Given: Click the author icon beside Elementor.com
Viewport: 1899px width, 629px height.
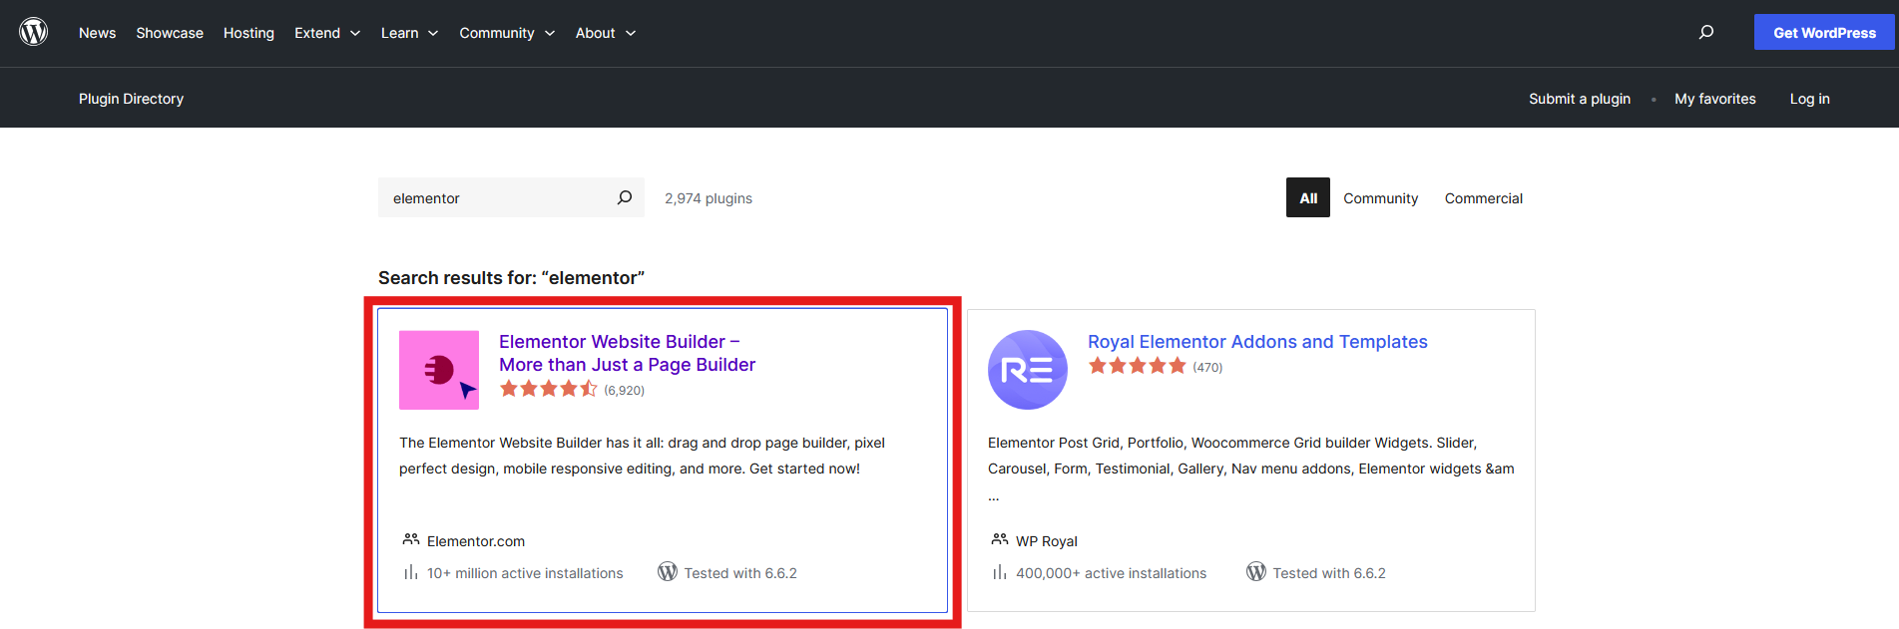Looking at the screenshot, I should coord(410,539).
